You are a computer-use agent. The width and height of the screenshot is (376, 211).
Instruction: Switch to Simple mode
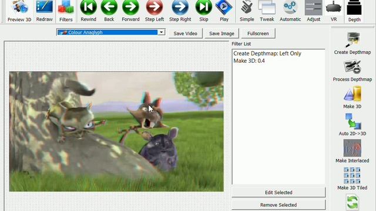[247, 11]
